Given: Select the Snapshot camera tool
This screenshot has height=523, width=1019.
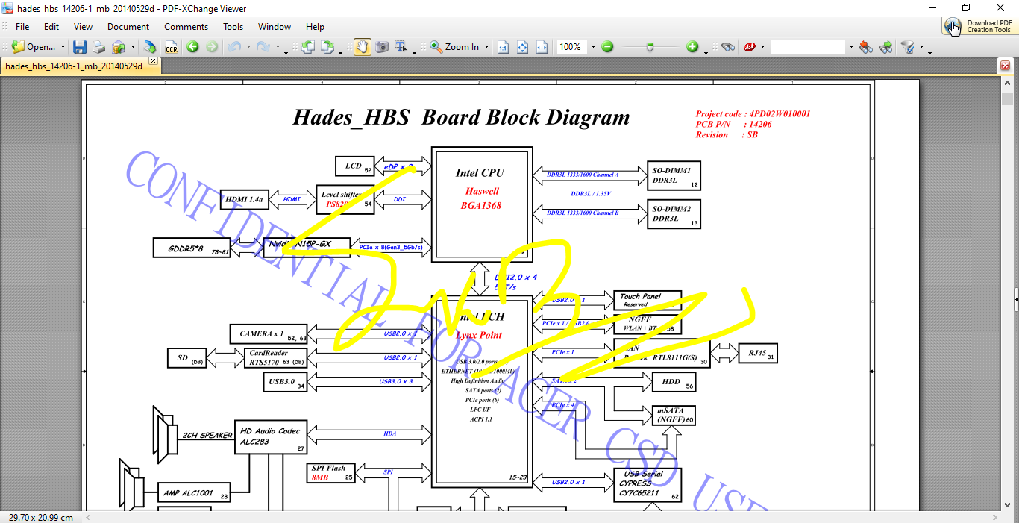Looking at the screenshot, I should point(382,47).
